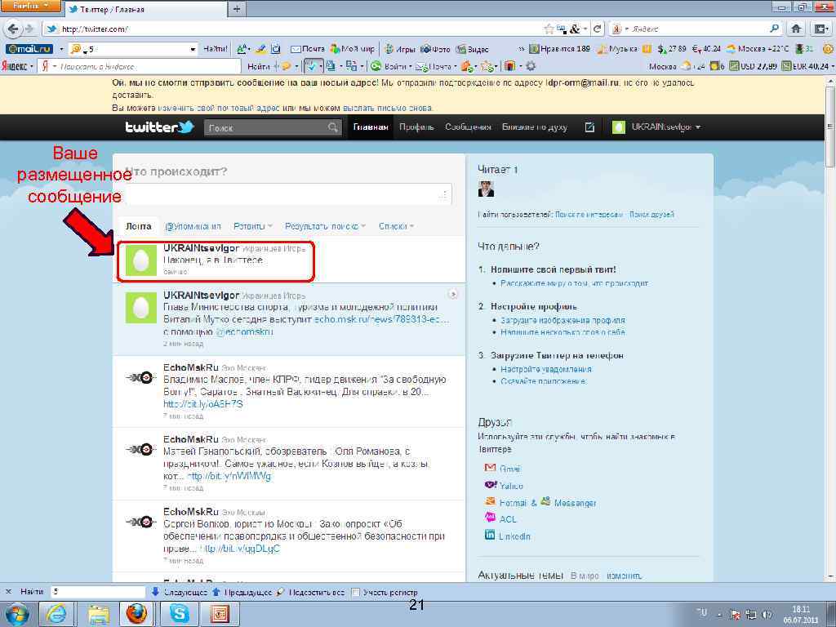The width and height of the screenshot is (836, 627).
Task: Open the Windows Start button
Action: tap(16, 614)
